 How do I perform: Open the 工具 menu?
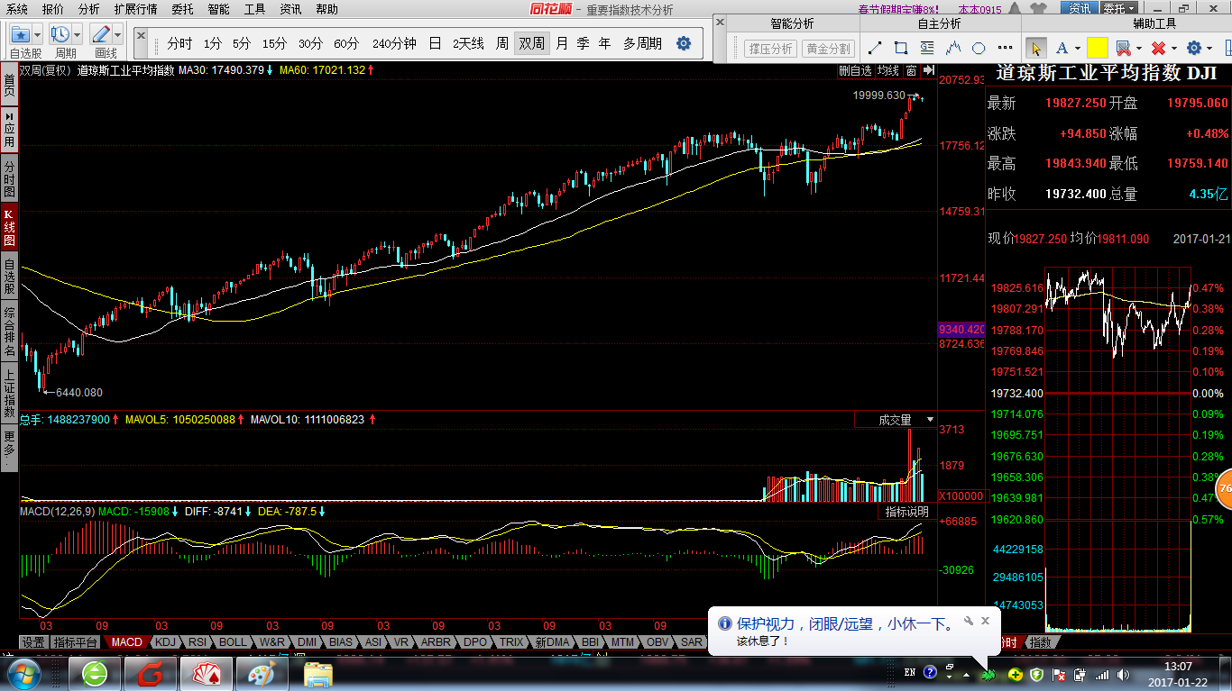coord(254,9)
